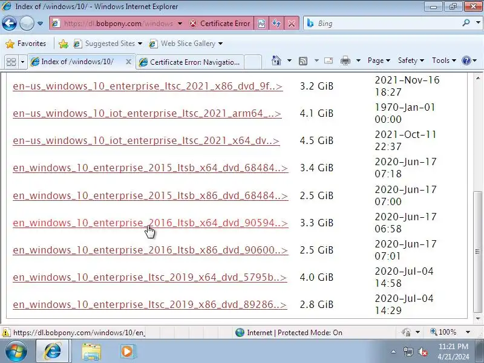Open the taskbar clock showing 11:21 PM
484x363 pixels.
(453, 352)
